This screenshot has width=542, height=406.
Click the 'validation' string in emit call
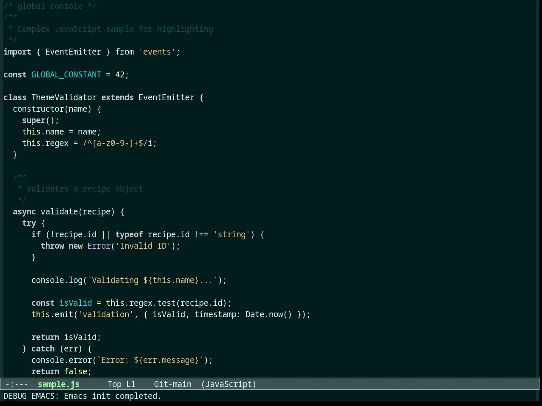(106, 314)
